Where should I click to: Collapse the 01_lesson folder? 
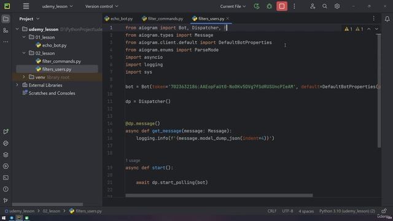pyautogui.click(x=24, y=37)
